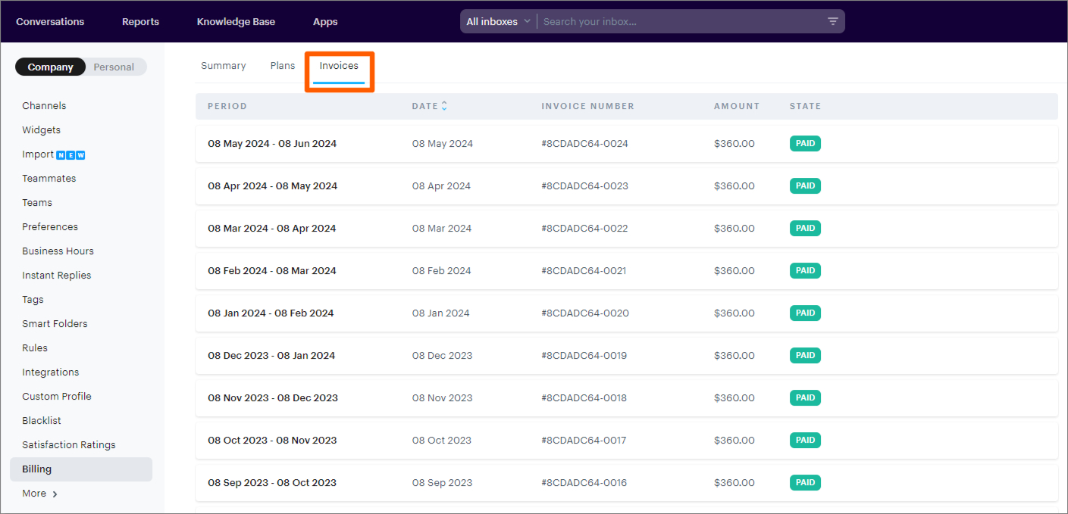Open Teammates settings in sidebar
The width and height of the screenshot is (1068, 514).
[49, 179]
